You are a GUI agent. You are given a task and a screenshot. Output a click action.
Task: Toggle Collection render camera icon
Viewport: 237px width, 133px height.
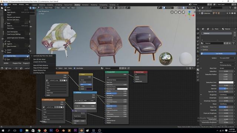(235, 13)
